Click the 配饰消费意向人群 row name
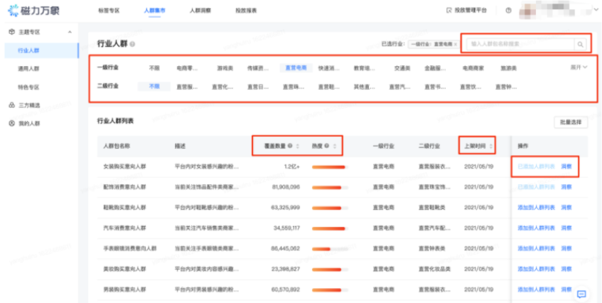The height and width of the screenshot is (303, 602). pos(125,187)
